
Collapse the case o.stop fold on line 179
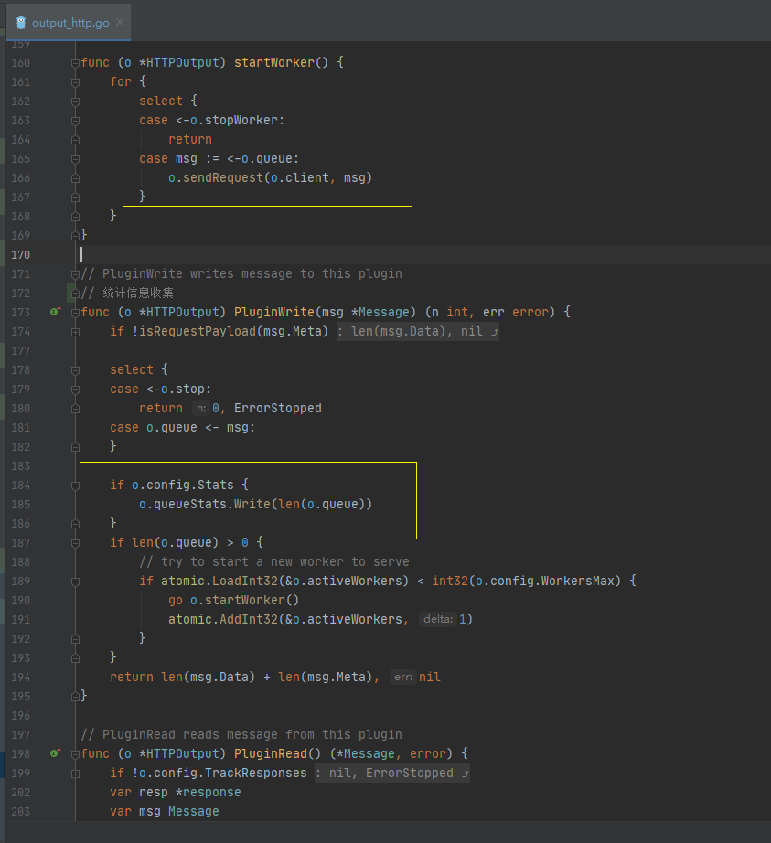click(75, 389)
